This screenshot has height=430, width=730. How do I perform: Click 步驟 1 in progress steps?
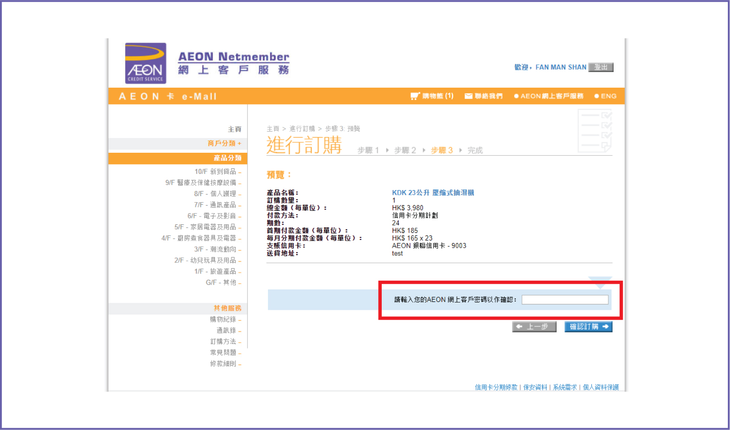368,150
